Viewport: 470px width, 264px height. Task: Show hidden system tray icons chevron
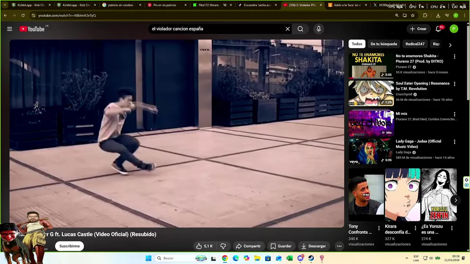[x=406, y=258]
